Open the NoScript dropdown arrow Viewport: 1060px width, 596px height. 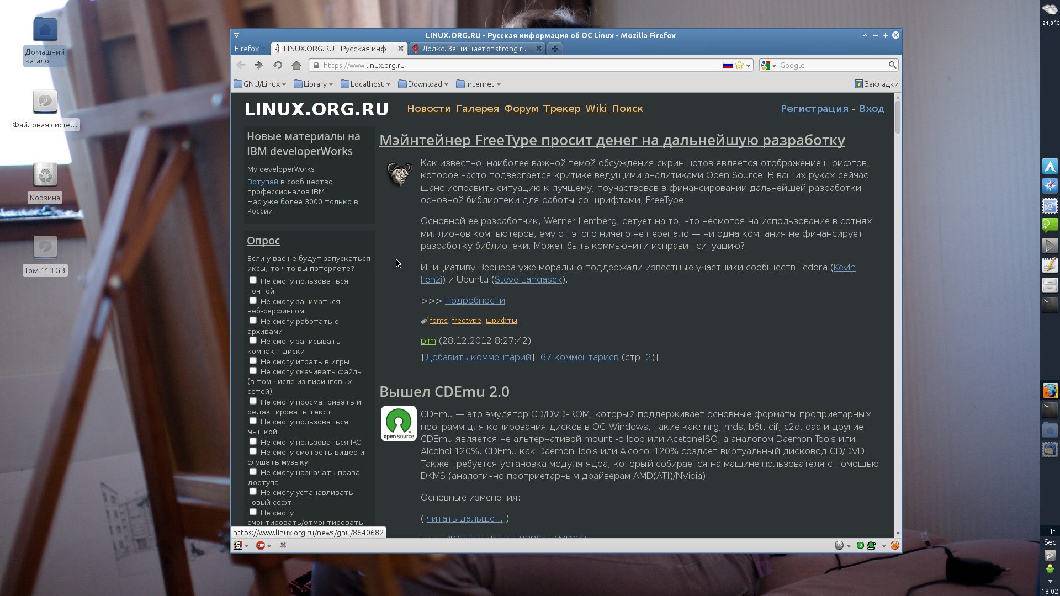point(247,546)
